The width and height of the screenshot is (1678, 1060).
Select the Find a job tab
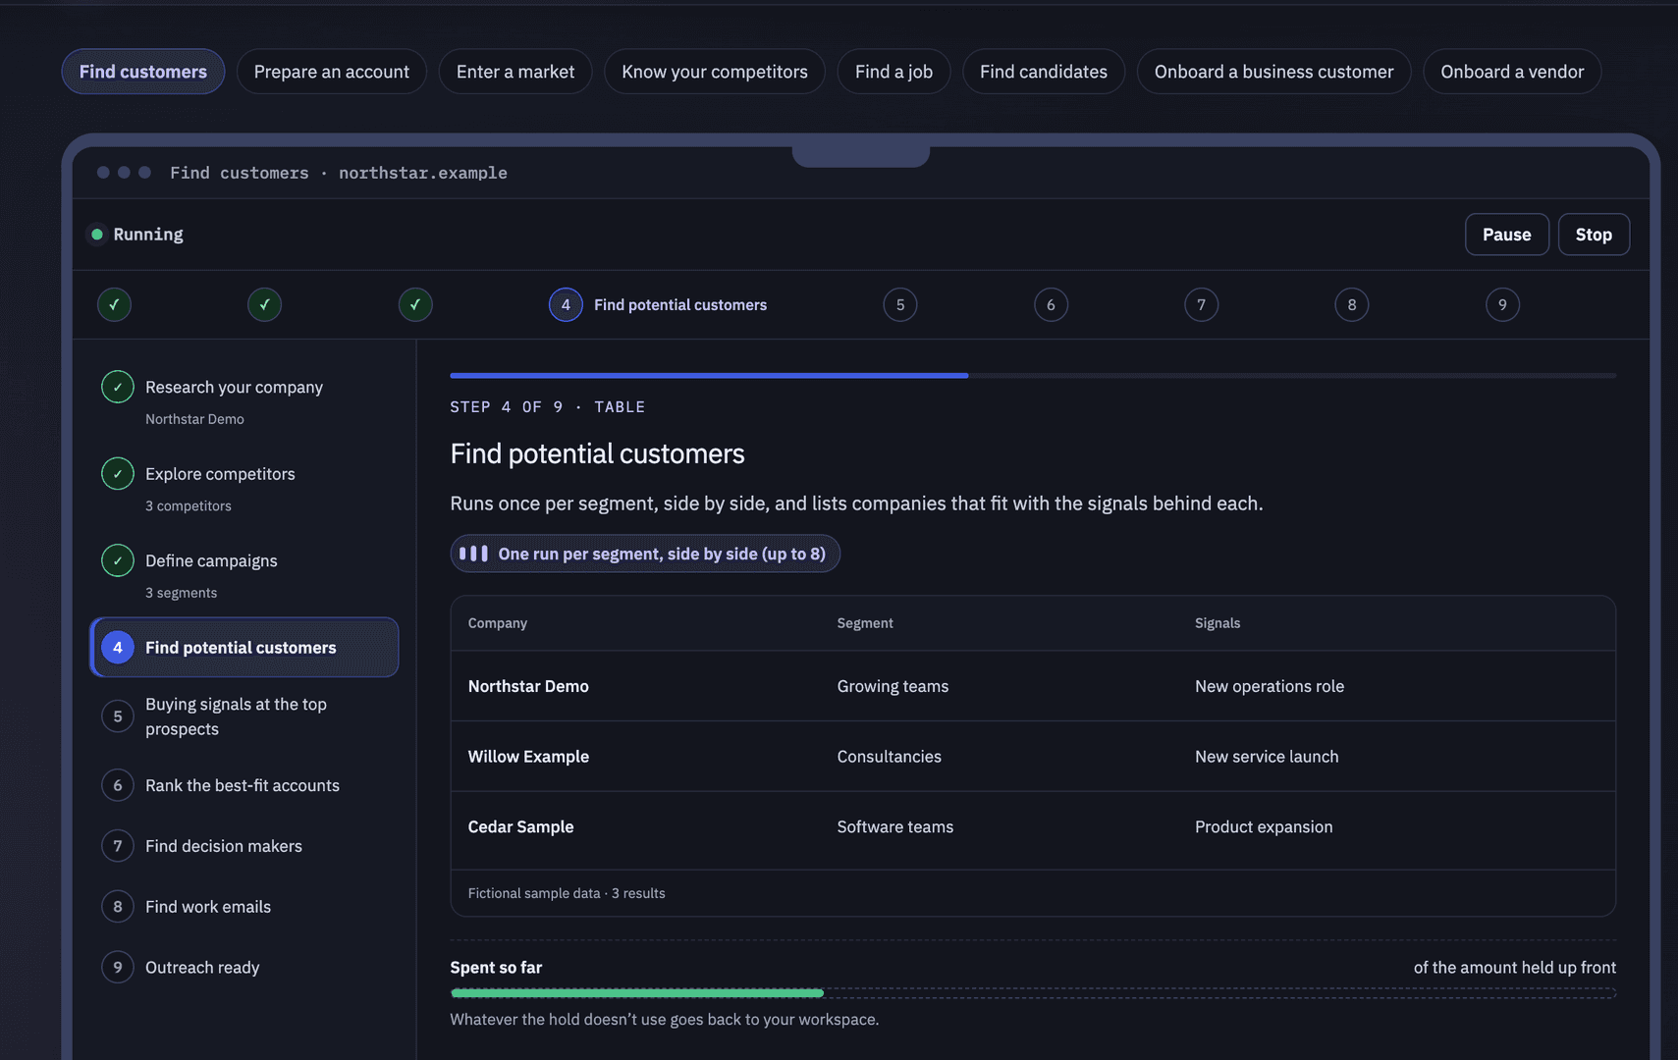893,72
